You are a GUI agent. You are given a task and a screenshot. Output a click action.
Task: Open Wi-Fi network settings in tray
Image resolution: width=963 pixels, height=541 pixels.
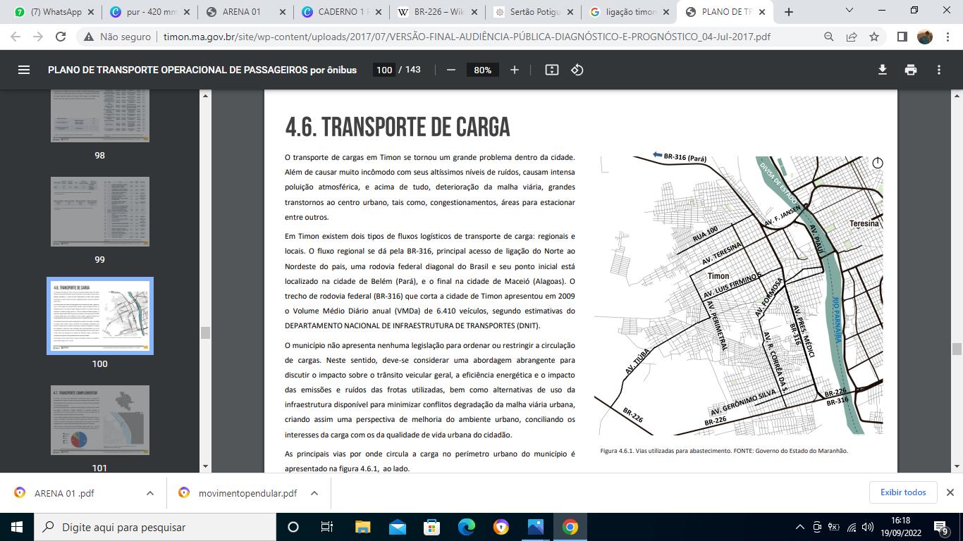tap(852, 527)
